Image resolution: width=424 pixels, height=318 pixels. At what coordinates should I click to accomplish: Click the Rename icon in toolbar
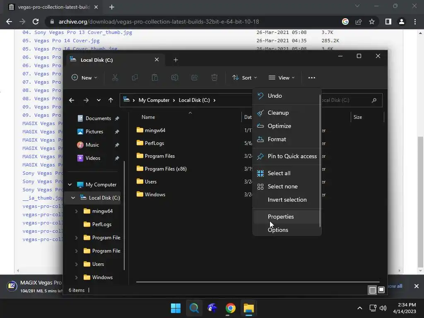175,77
